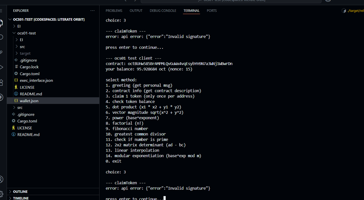
Task: Click the '0. exit' line in the terminal
Action: 113,161
